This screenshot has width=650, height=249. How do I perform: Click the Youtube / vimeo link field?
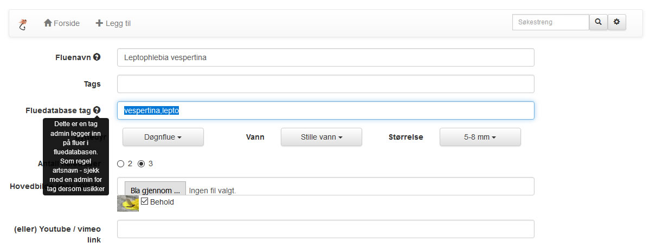click(x=325, y=229)
